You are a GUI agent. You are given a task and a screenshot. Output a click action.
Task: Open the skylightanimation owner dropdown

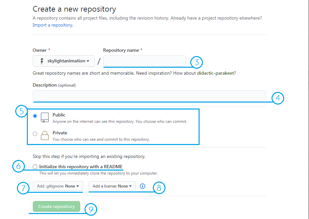pos(64,61)
